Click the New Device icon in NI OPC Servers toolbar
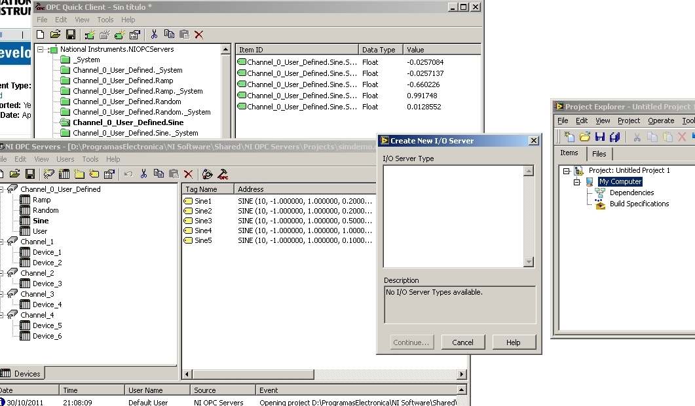 [x=64, y=174]
